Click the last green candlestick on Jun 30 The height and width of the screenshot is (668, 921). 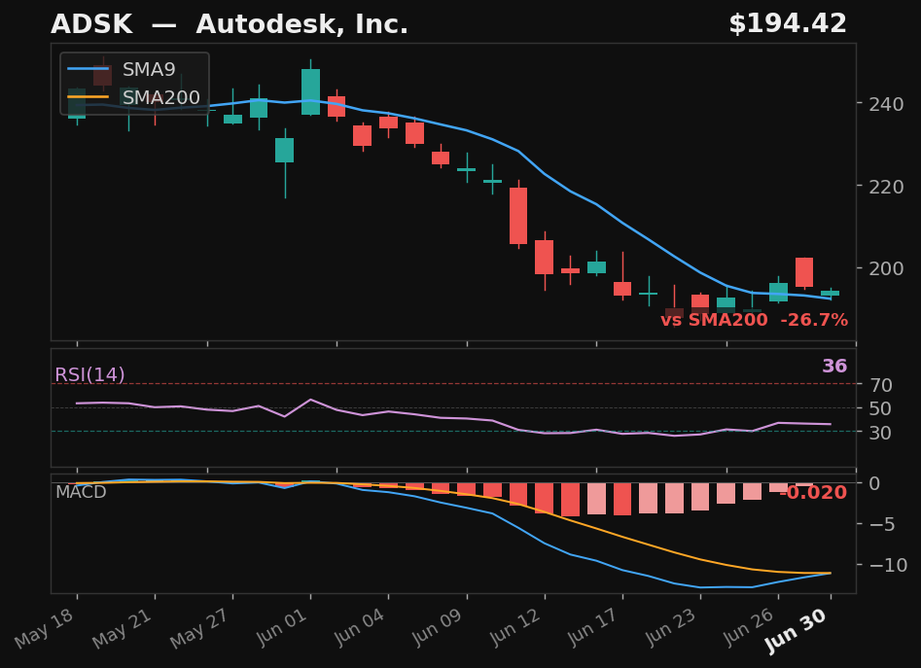tap(830, 293)
